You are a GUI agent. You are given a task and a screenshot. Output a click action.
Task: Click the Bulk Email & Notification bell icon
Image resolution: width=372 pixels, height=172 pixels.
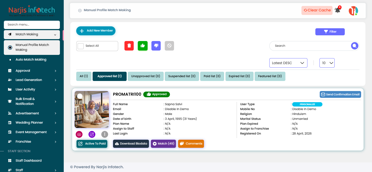pyautogui.click(x=10, y=101)
